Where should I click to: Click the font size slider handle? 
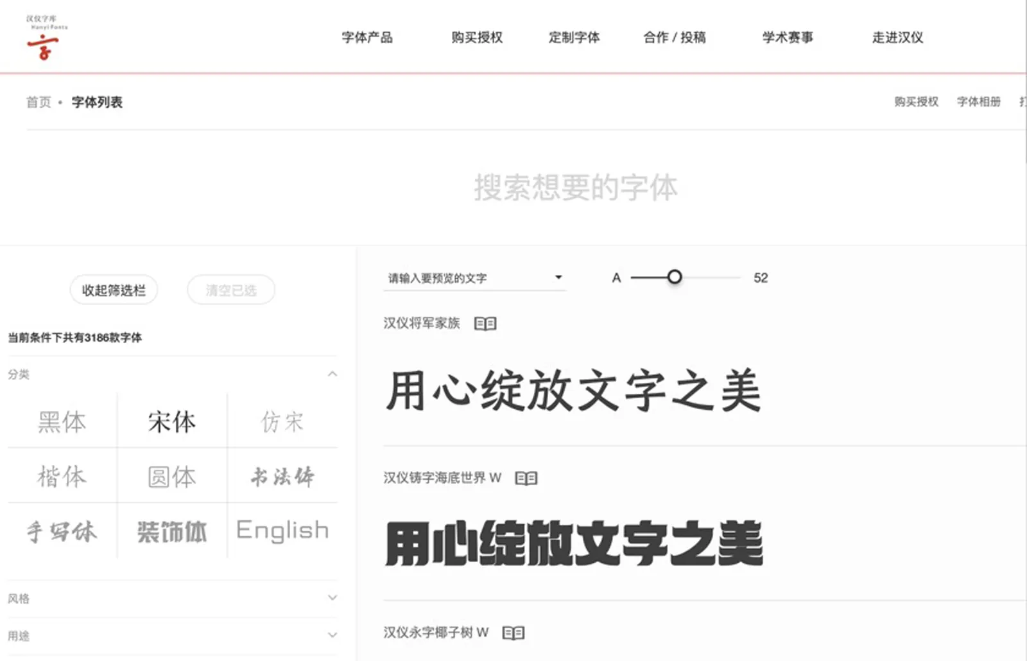tap(674, 277)
